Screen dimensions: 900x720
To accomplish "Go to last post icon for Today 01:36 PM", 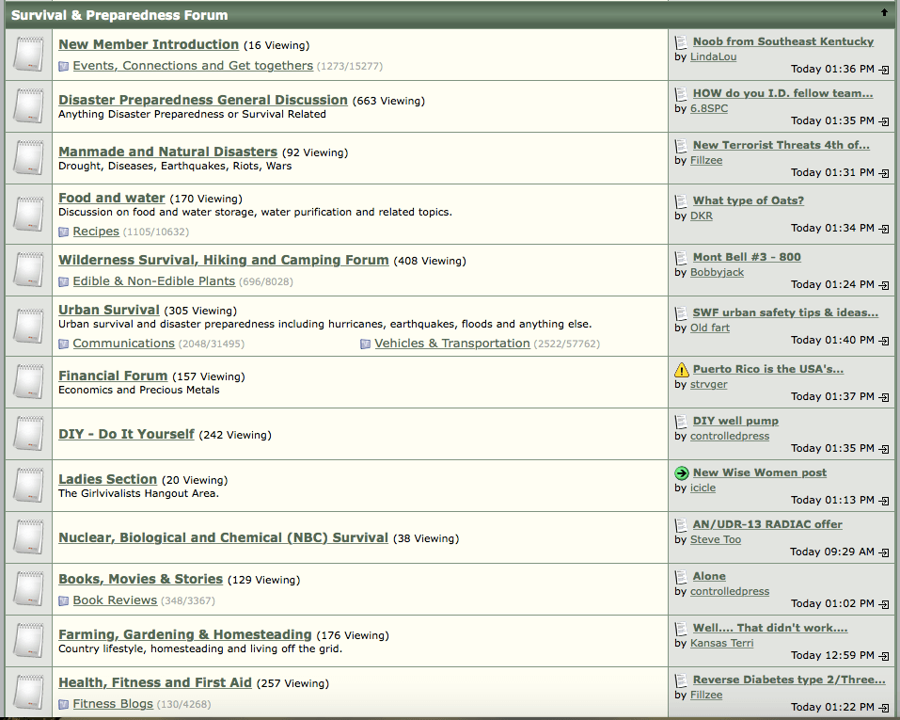I will point(884,70).
